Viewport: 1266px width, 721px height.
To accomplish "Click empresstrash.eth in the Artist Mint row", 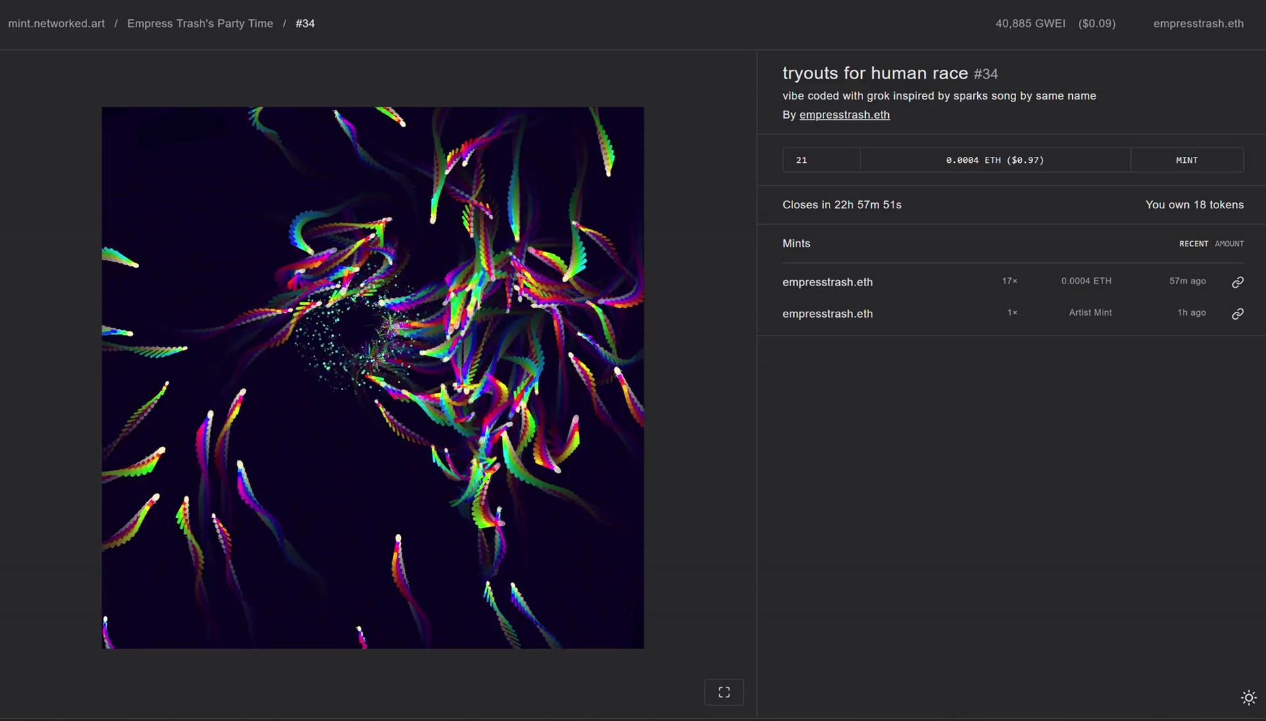I will [x=827, y=314].
